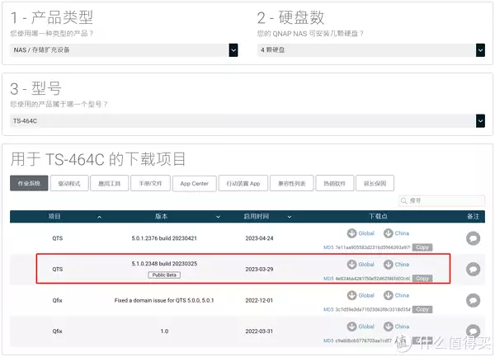Sort by 项目 column arrow
Screen dimensions: 495x357
[x=100, y=217]
